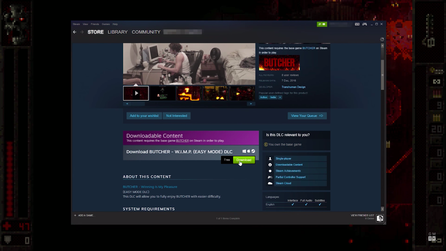Image resolution: width=446 pixels, height=251 pixels.
Task: Open the Transhuman Design developer link
Action: click(294, 87)
